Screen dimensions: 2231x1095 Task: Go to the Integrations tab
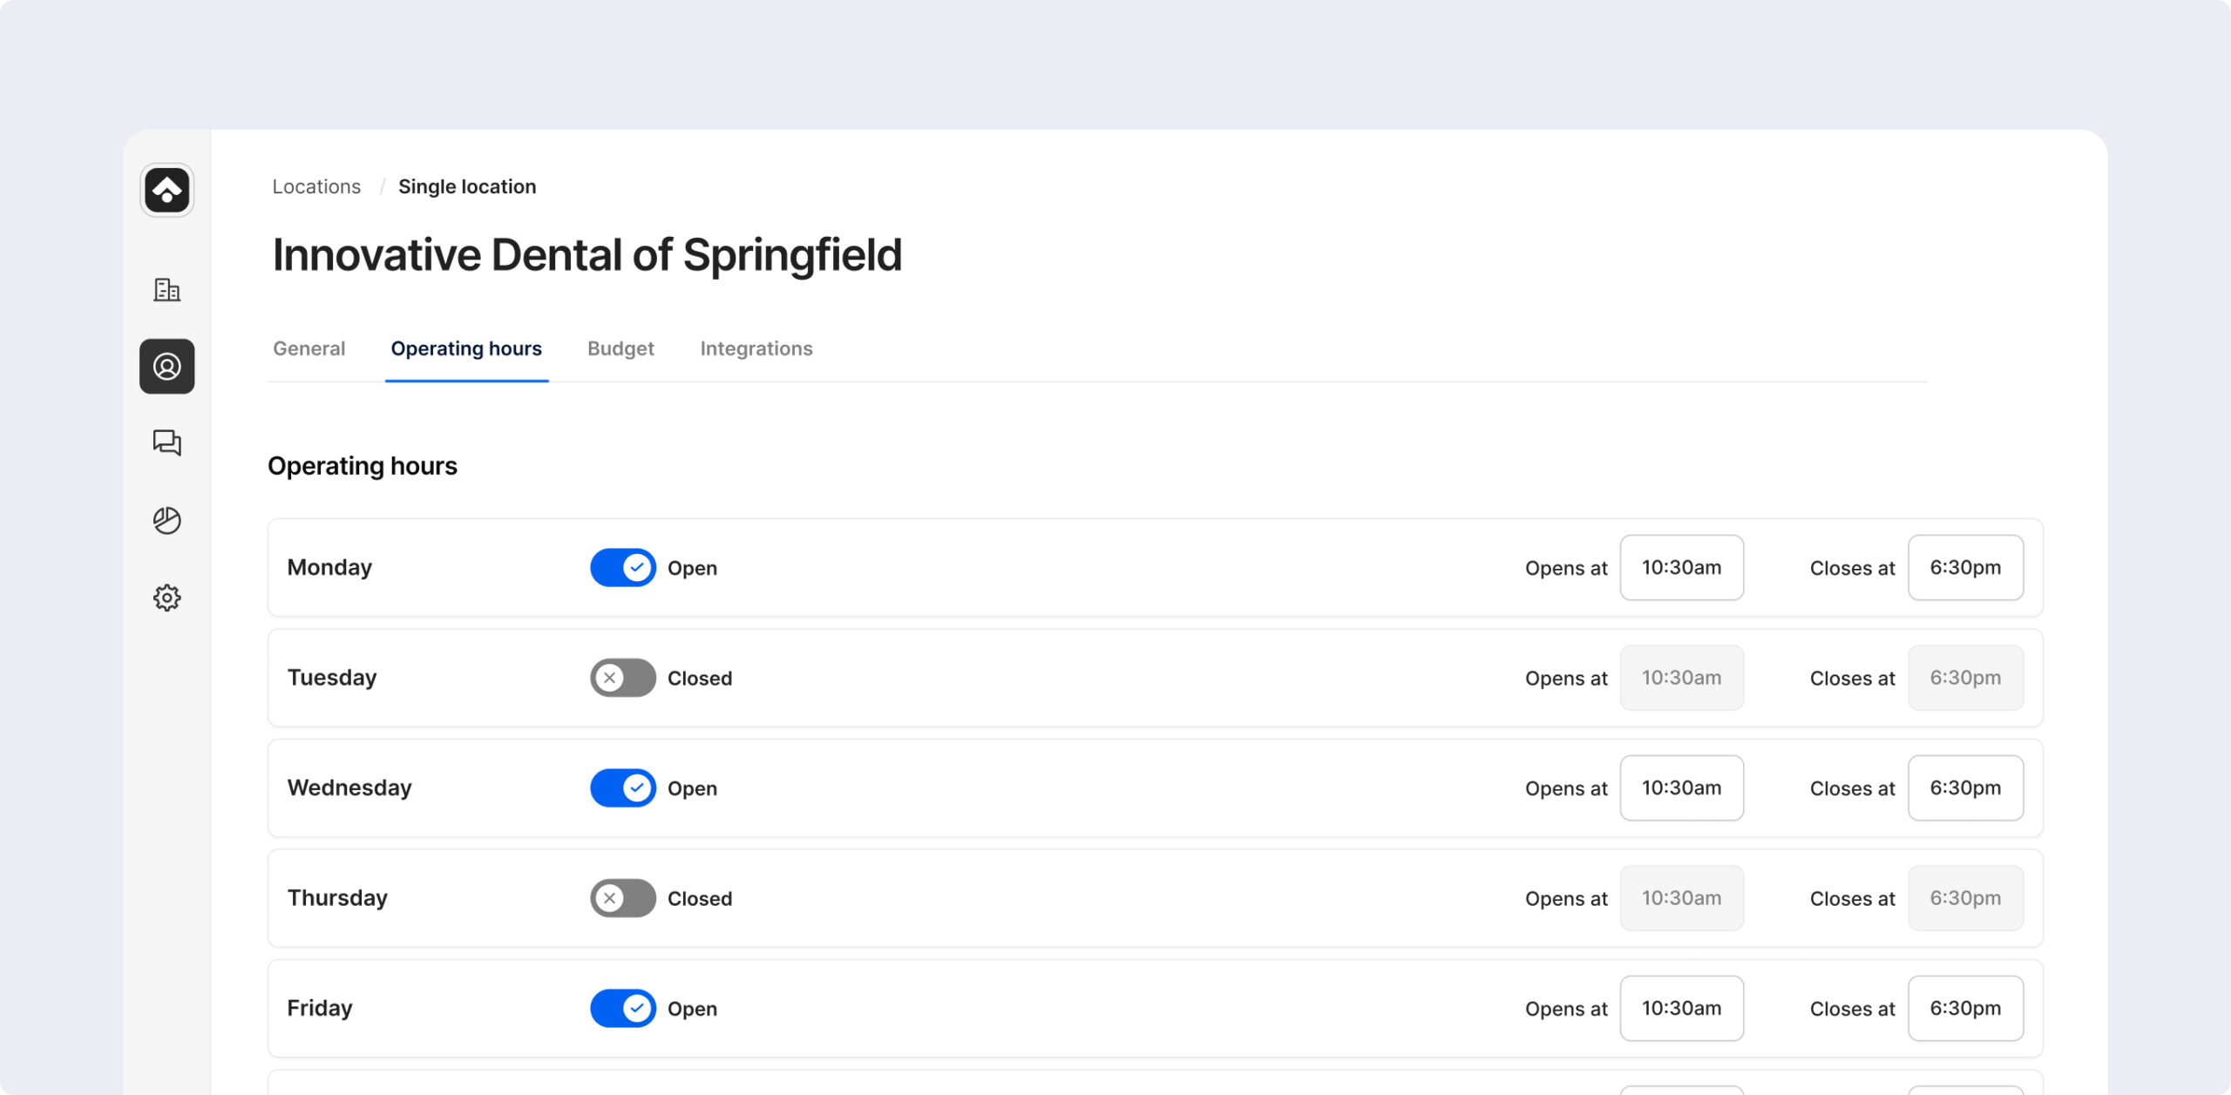tap(756, 349)
